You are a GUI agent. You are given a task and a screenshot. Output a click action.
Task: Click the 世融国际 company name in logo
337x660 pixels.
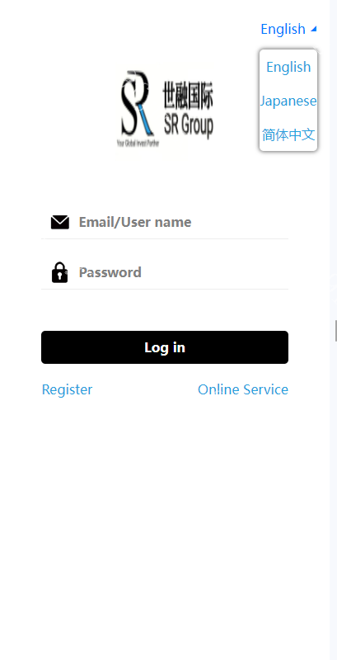(x=187, y=96)
